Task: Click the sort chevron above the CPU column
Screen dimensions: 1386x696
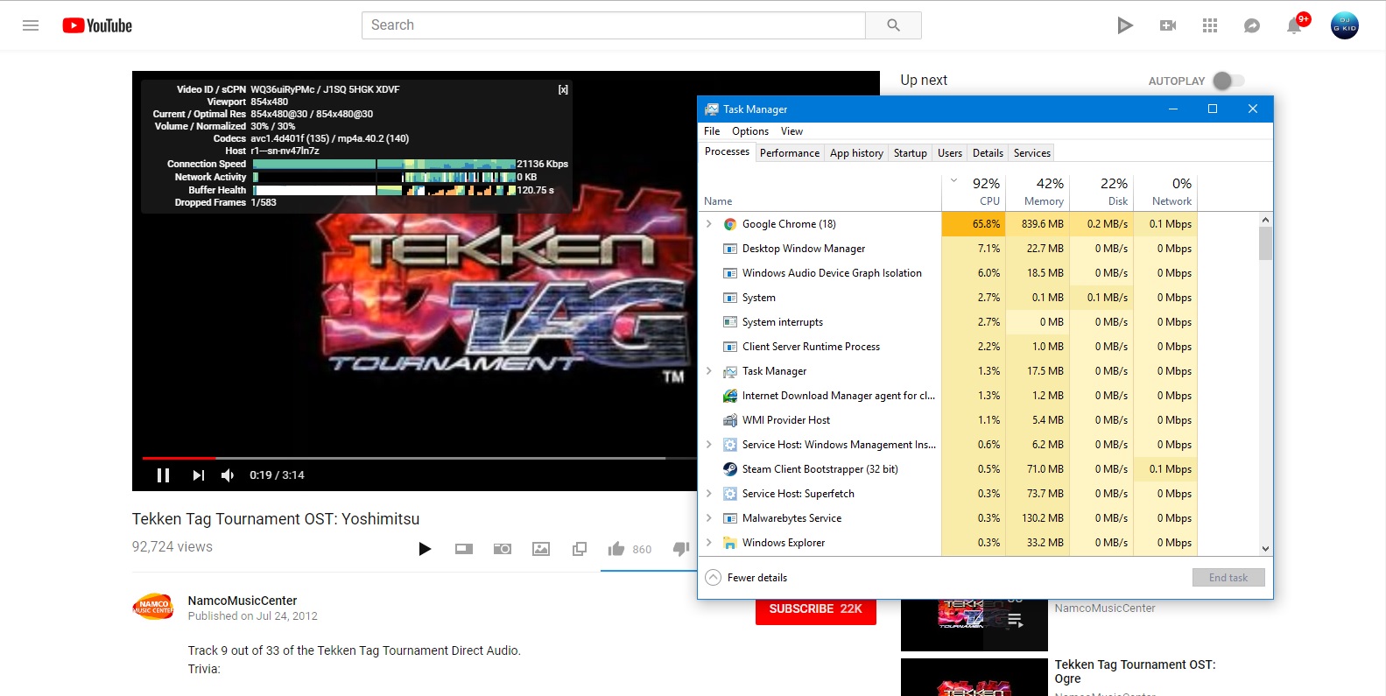Action: 954,181
